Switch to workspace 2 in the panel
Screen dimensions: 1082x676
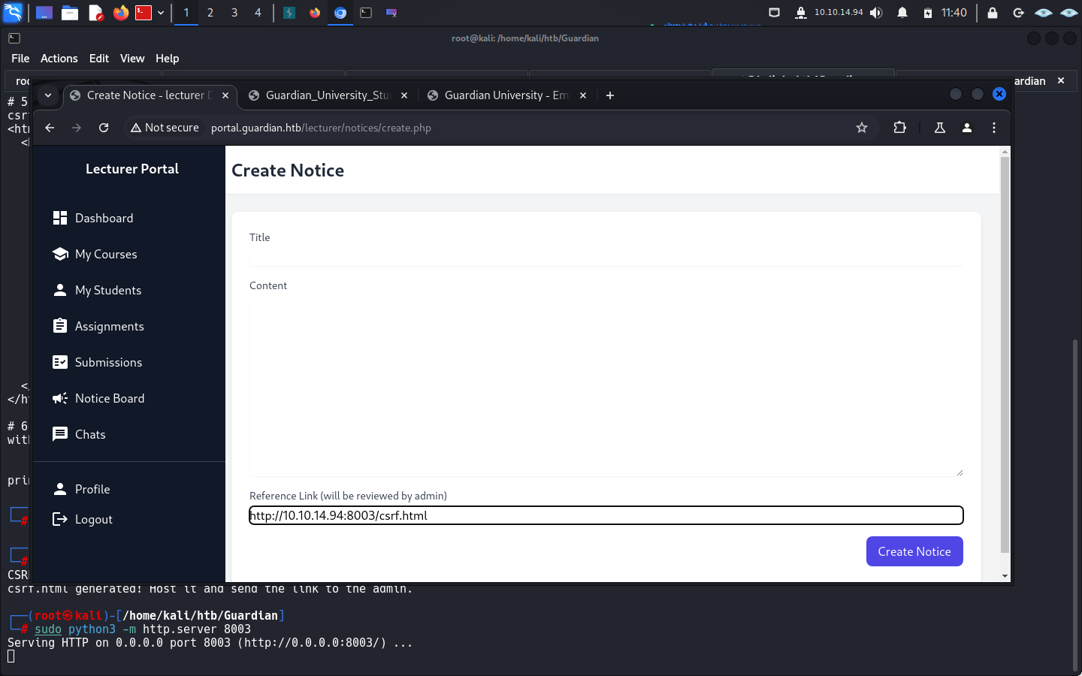(x=210, y=13)
